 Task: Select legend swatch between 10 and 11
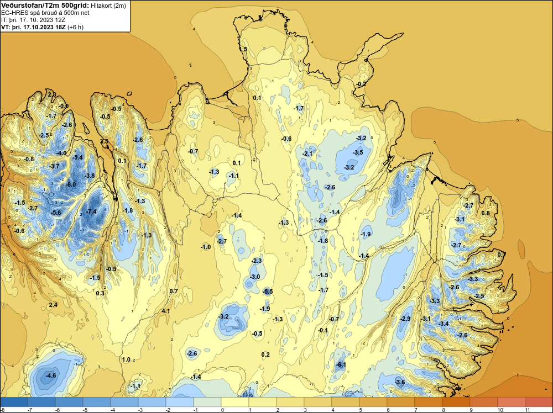click(512, 402)
